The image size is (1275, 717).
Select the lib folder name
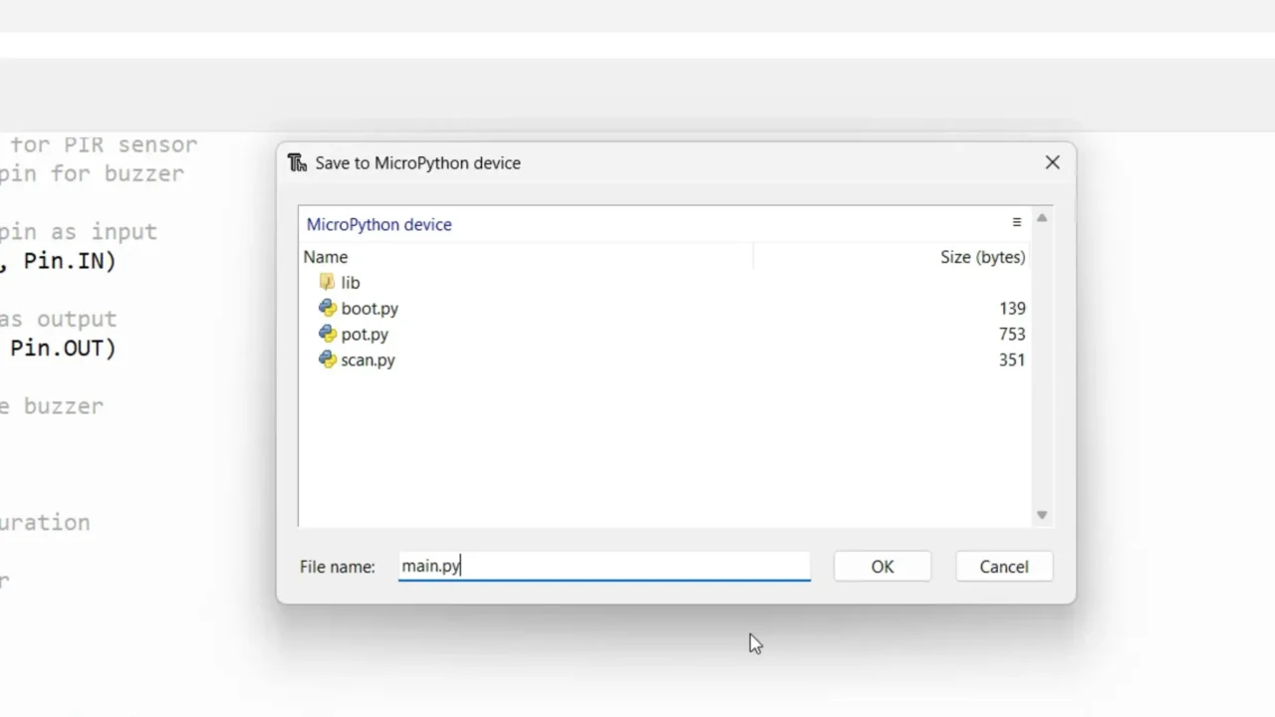[x=351, y=283]
